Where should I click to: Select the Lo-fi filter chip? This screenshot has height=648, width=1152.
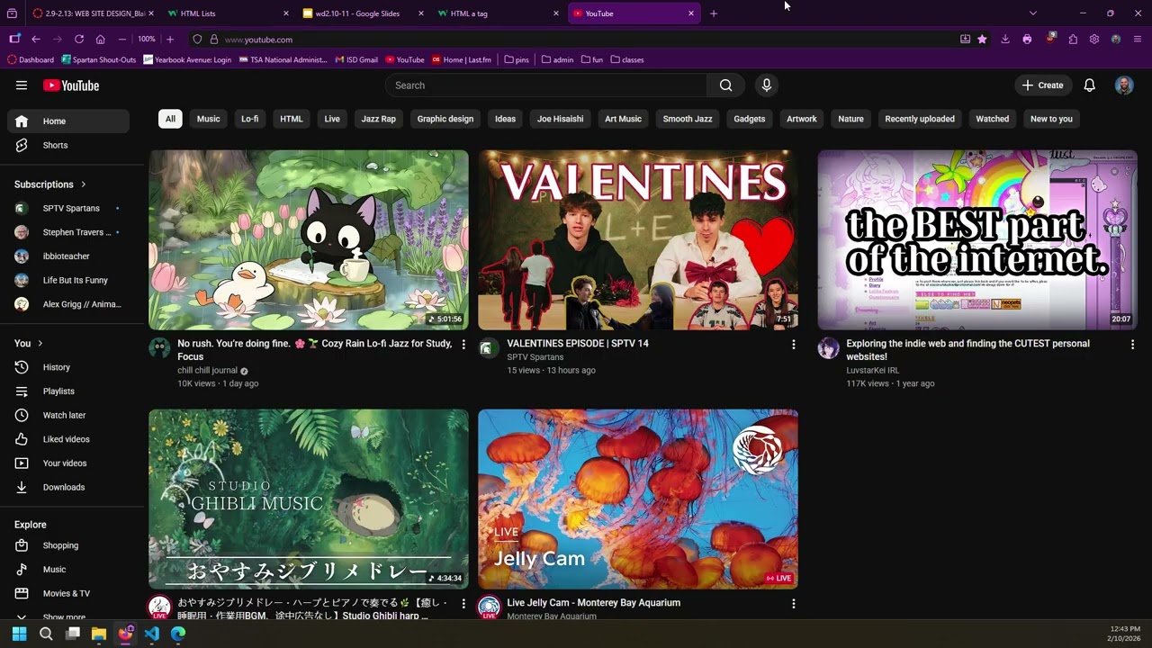tap(250, 119)
